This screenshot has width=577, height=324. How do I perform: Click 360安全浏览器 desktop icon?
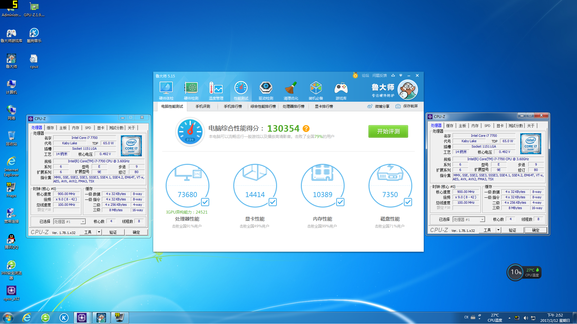pyautogui.click(x=11, y=270)
